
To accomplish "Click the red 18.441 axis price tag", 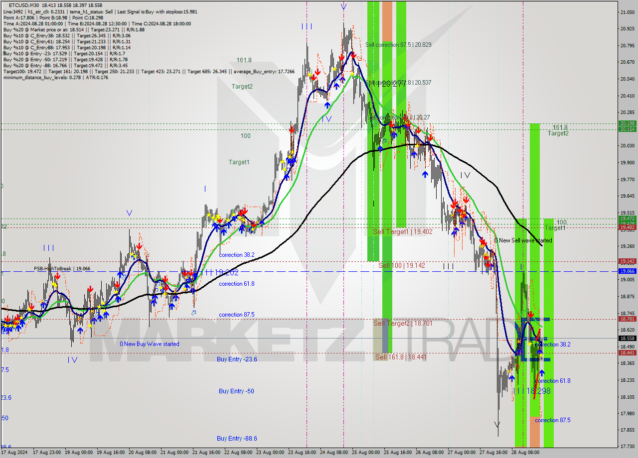I will click(627, 353).
